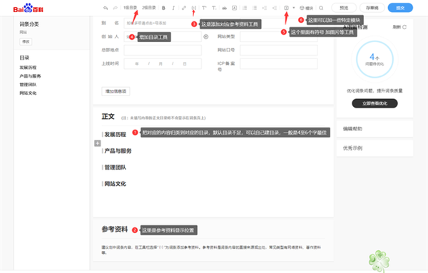The width and height of the screenshot is (428, 273).
Task: Click the plus icon beside 创始人 field
Action: coord(206,36)
